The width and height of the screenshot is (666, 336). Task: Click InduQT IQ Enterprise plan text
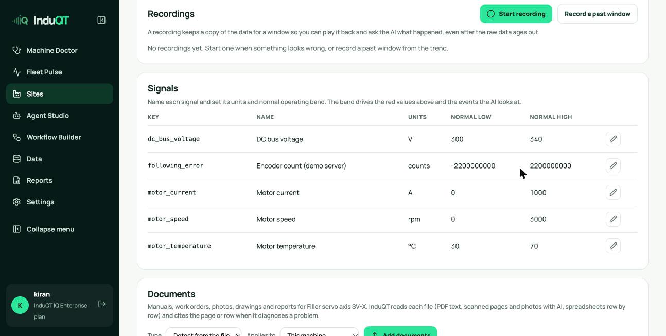[61, 311]
